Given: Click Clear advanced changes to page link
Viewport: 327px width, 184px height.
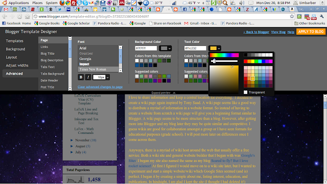Looking at the screenshot, I should point(100,87).
